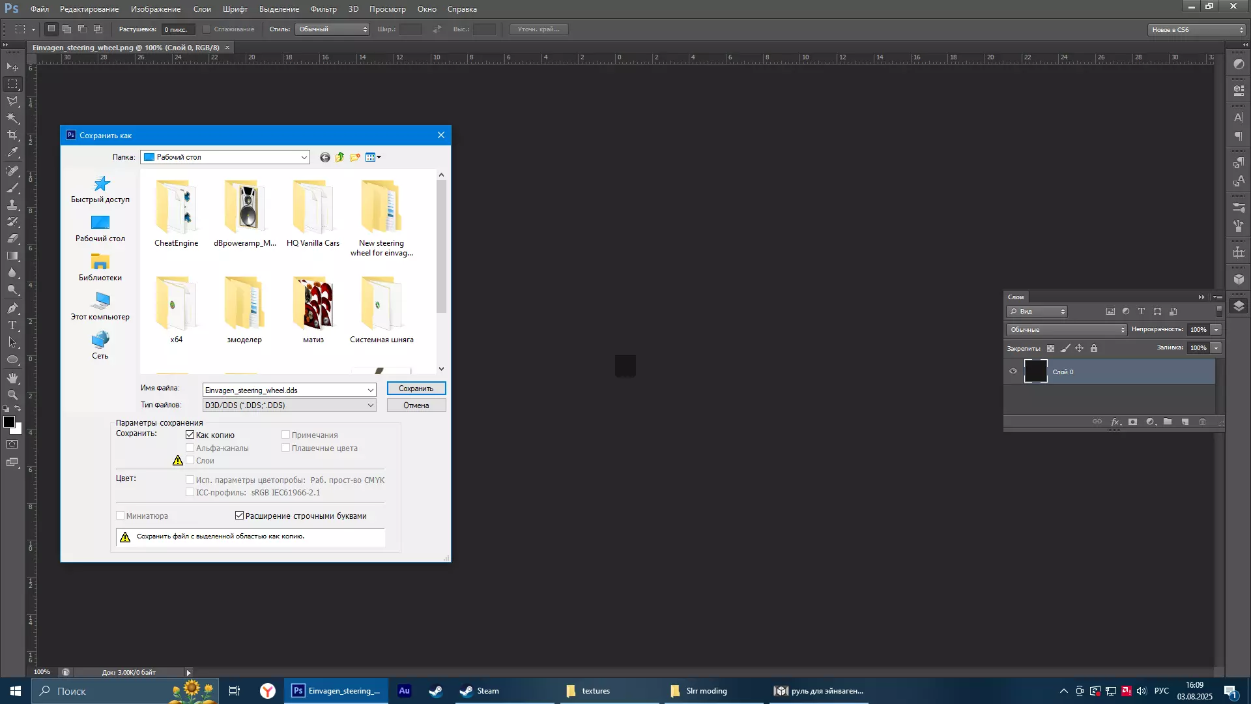Uncheck the 'Как копию' checkbox
The image size is (1251, 704).
coord(190,435)
